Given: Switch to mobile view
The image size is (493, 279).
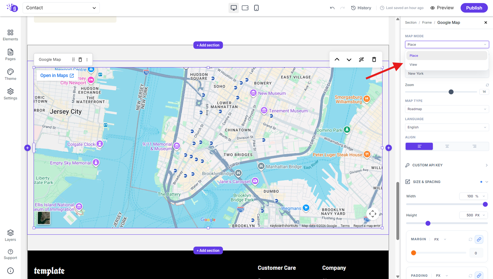Looking at the screenshot, I should point(256,8).
